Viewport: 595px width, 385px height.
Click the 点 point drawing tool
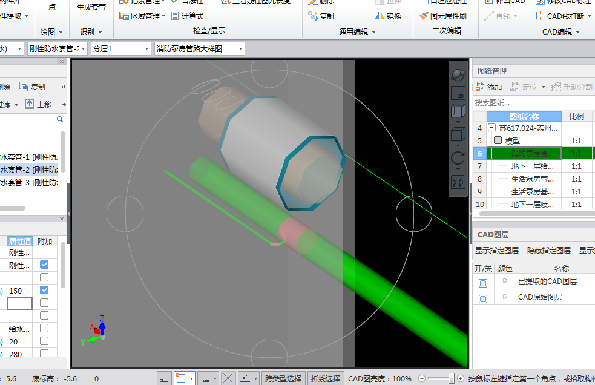(x=53, y=7)
